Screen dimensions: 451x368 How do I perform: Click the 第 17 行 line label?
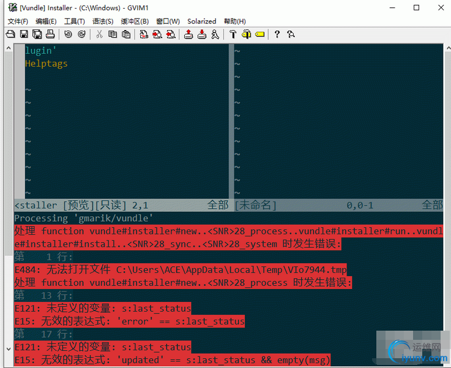[x=43, y=334]
